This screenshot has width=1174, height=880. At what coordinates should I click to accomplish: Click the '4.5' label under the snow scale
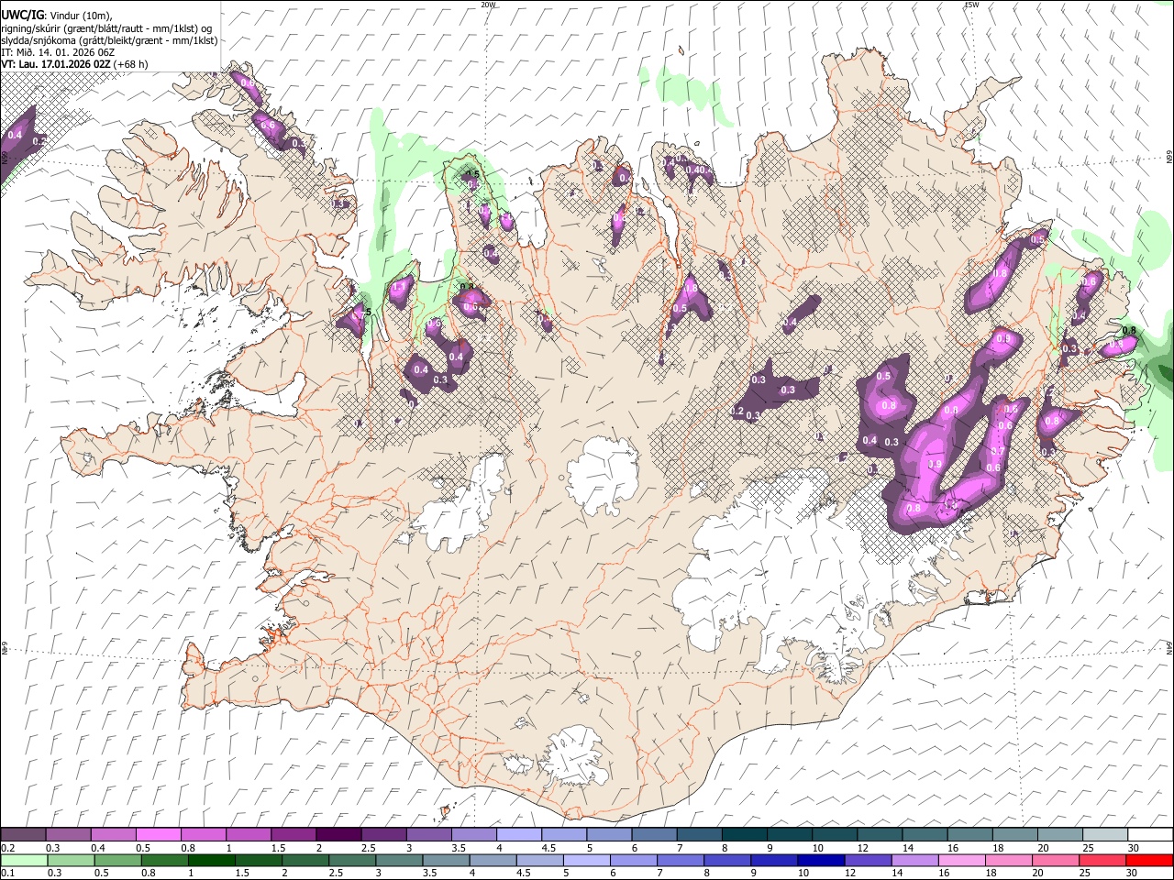(548, 848)
